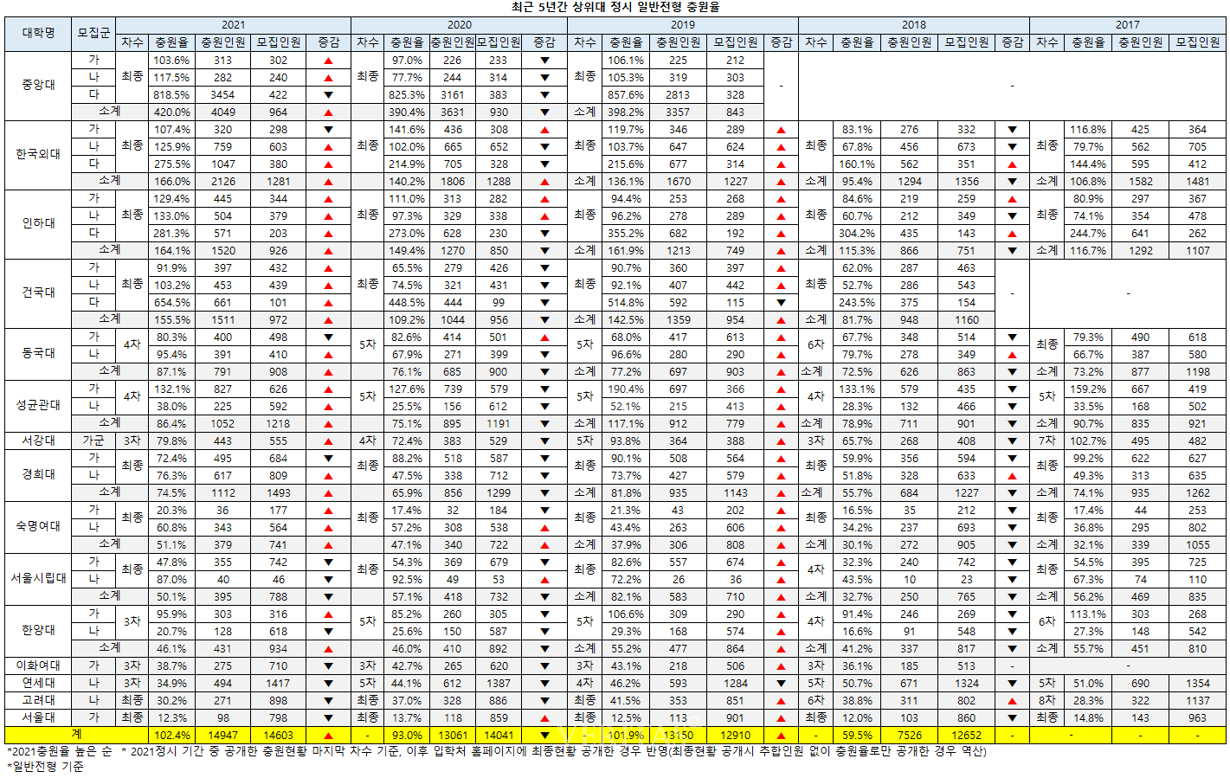Click the yellow 계 total row label
This screenshot has width=1230, height=778.
(76, 735)
